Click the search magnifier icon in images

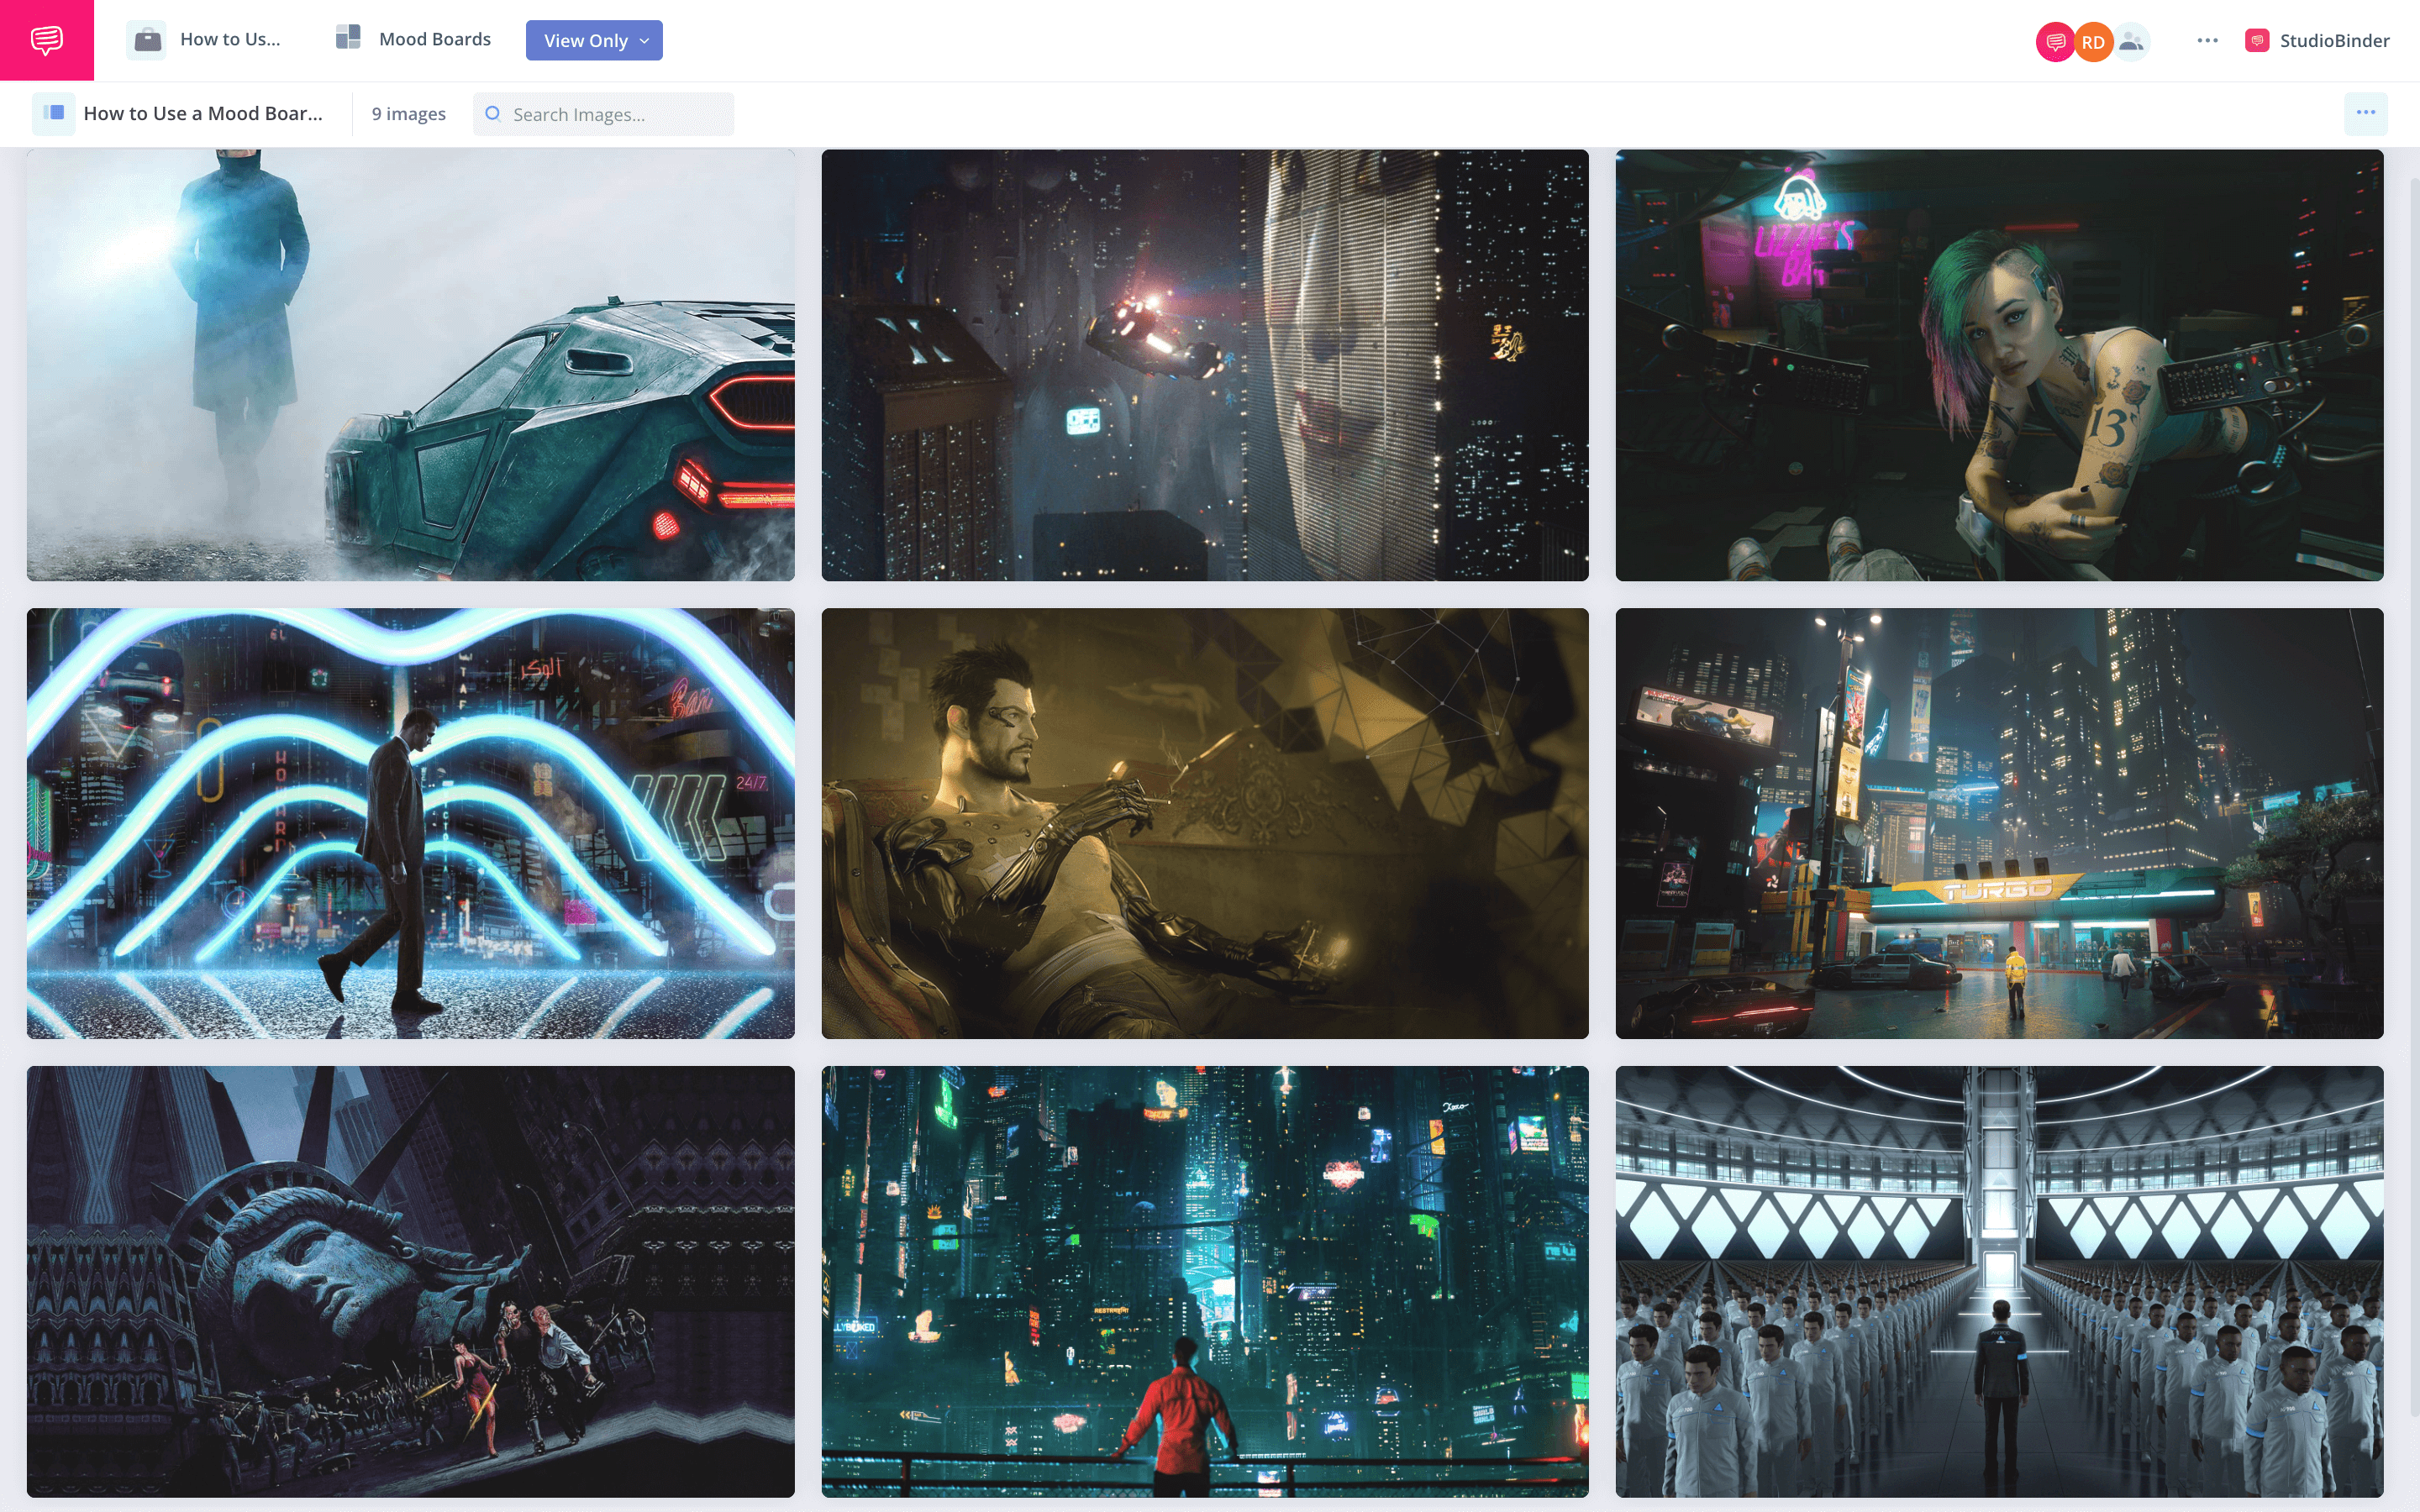(493, 115)
